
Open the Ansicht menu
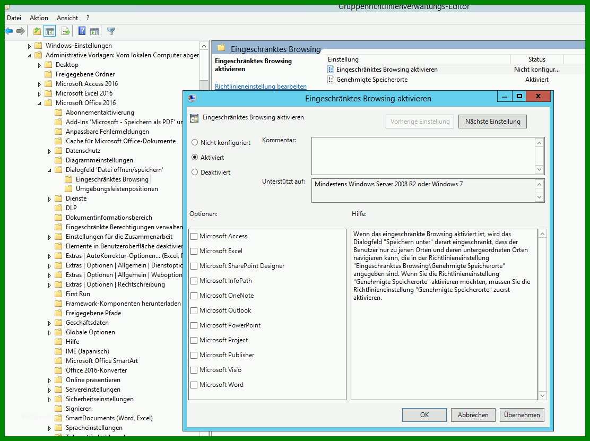tap(67, 18)
